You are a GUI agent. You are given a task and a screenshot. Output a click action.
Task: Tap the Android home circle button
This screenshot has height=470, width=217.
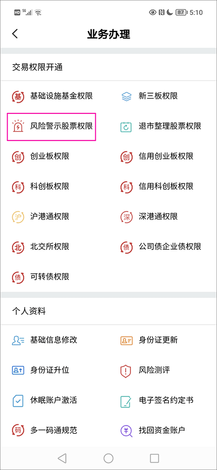coord(108,458)
